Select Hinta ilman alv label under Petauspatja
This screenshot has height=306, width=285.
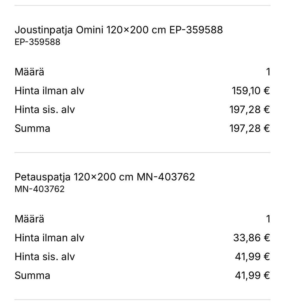tap(49, 238)
